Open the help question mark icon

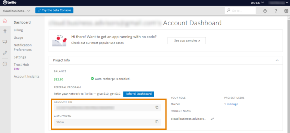[276, 11]
